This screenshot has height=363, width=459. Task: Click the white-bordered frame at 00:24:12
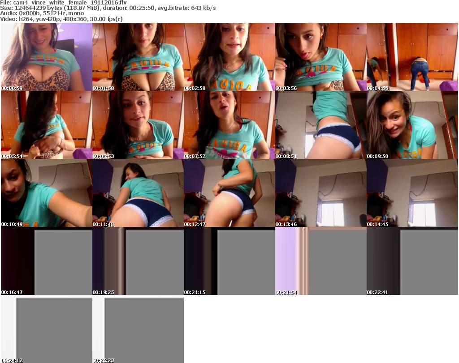click(x=47, y=329)
